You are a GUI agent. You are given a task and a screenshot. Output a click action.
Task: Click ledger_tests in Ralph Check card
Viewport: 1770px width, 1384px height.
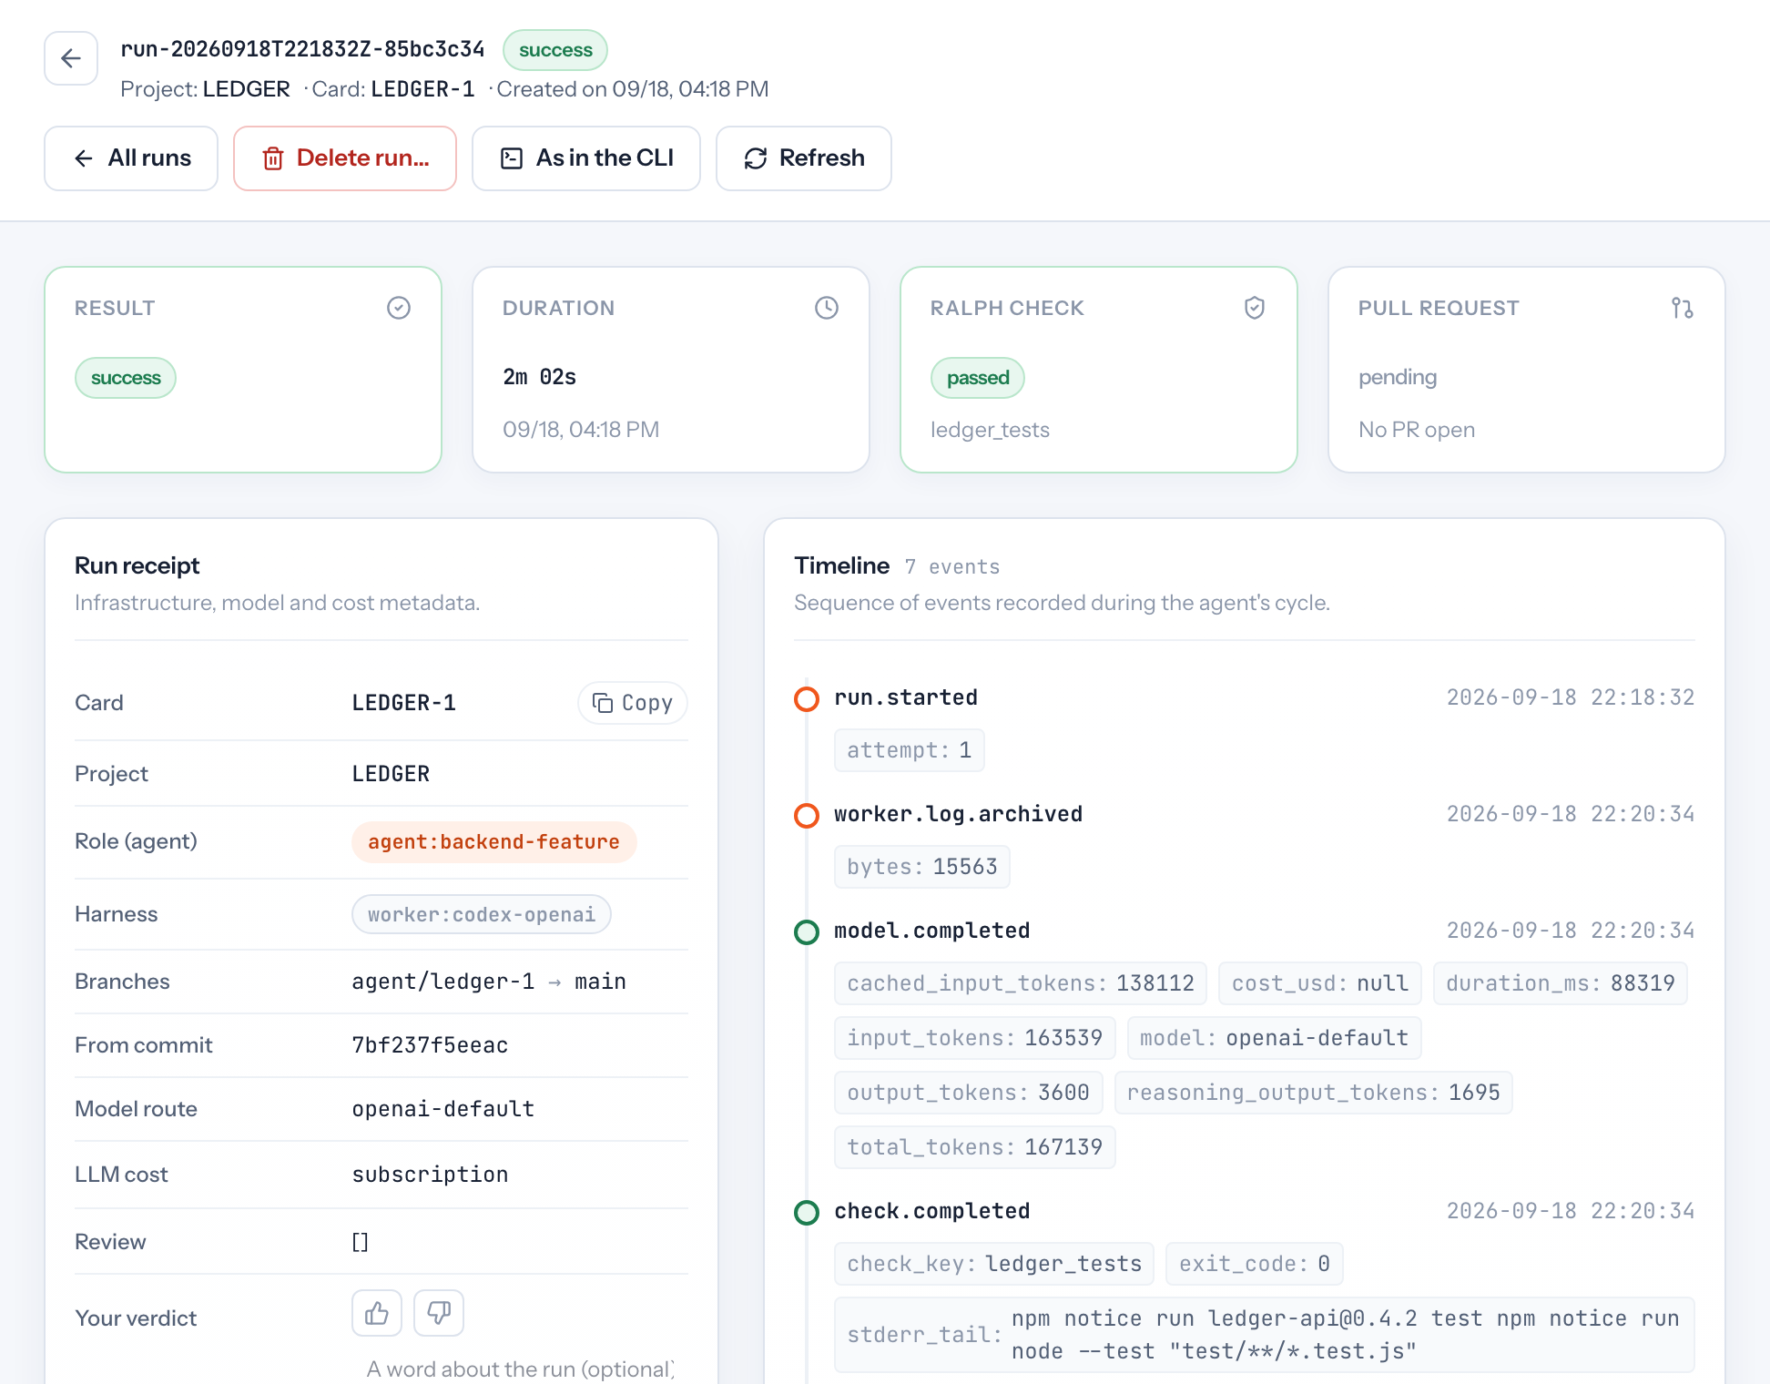point(990,430)
